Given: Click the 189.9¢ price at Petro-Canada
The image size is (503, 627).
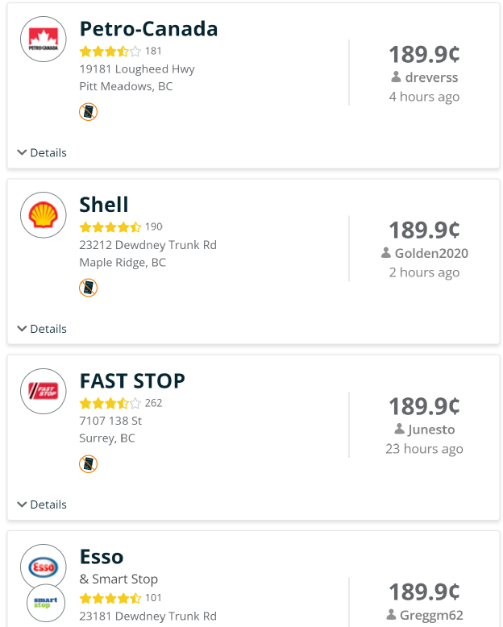Looking at the screenshot, I should (424, 54).
